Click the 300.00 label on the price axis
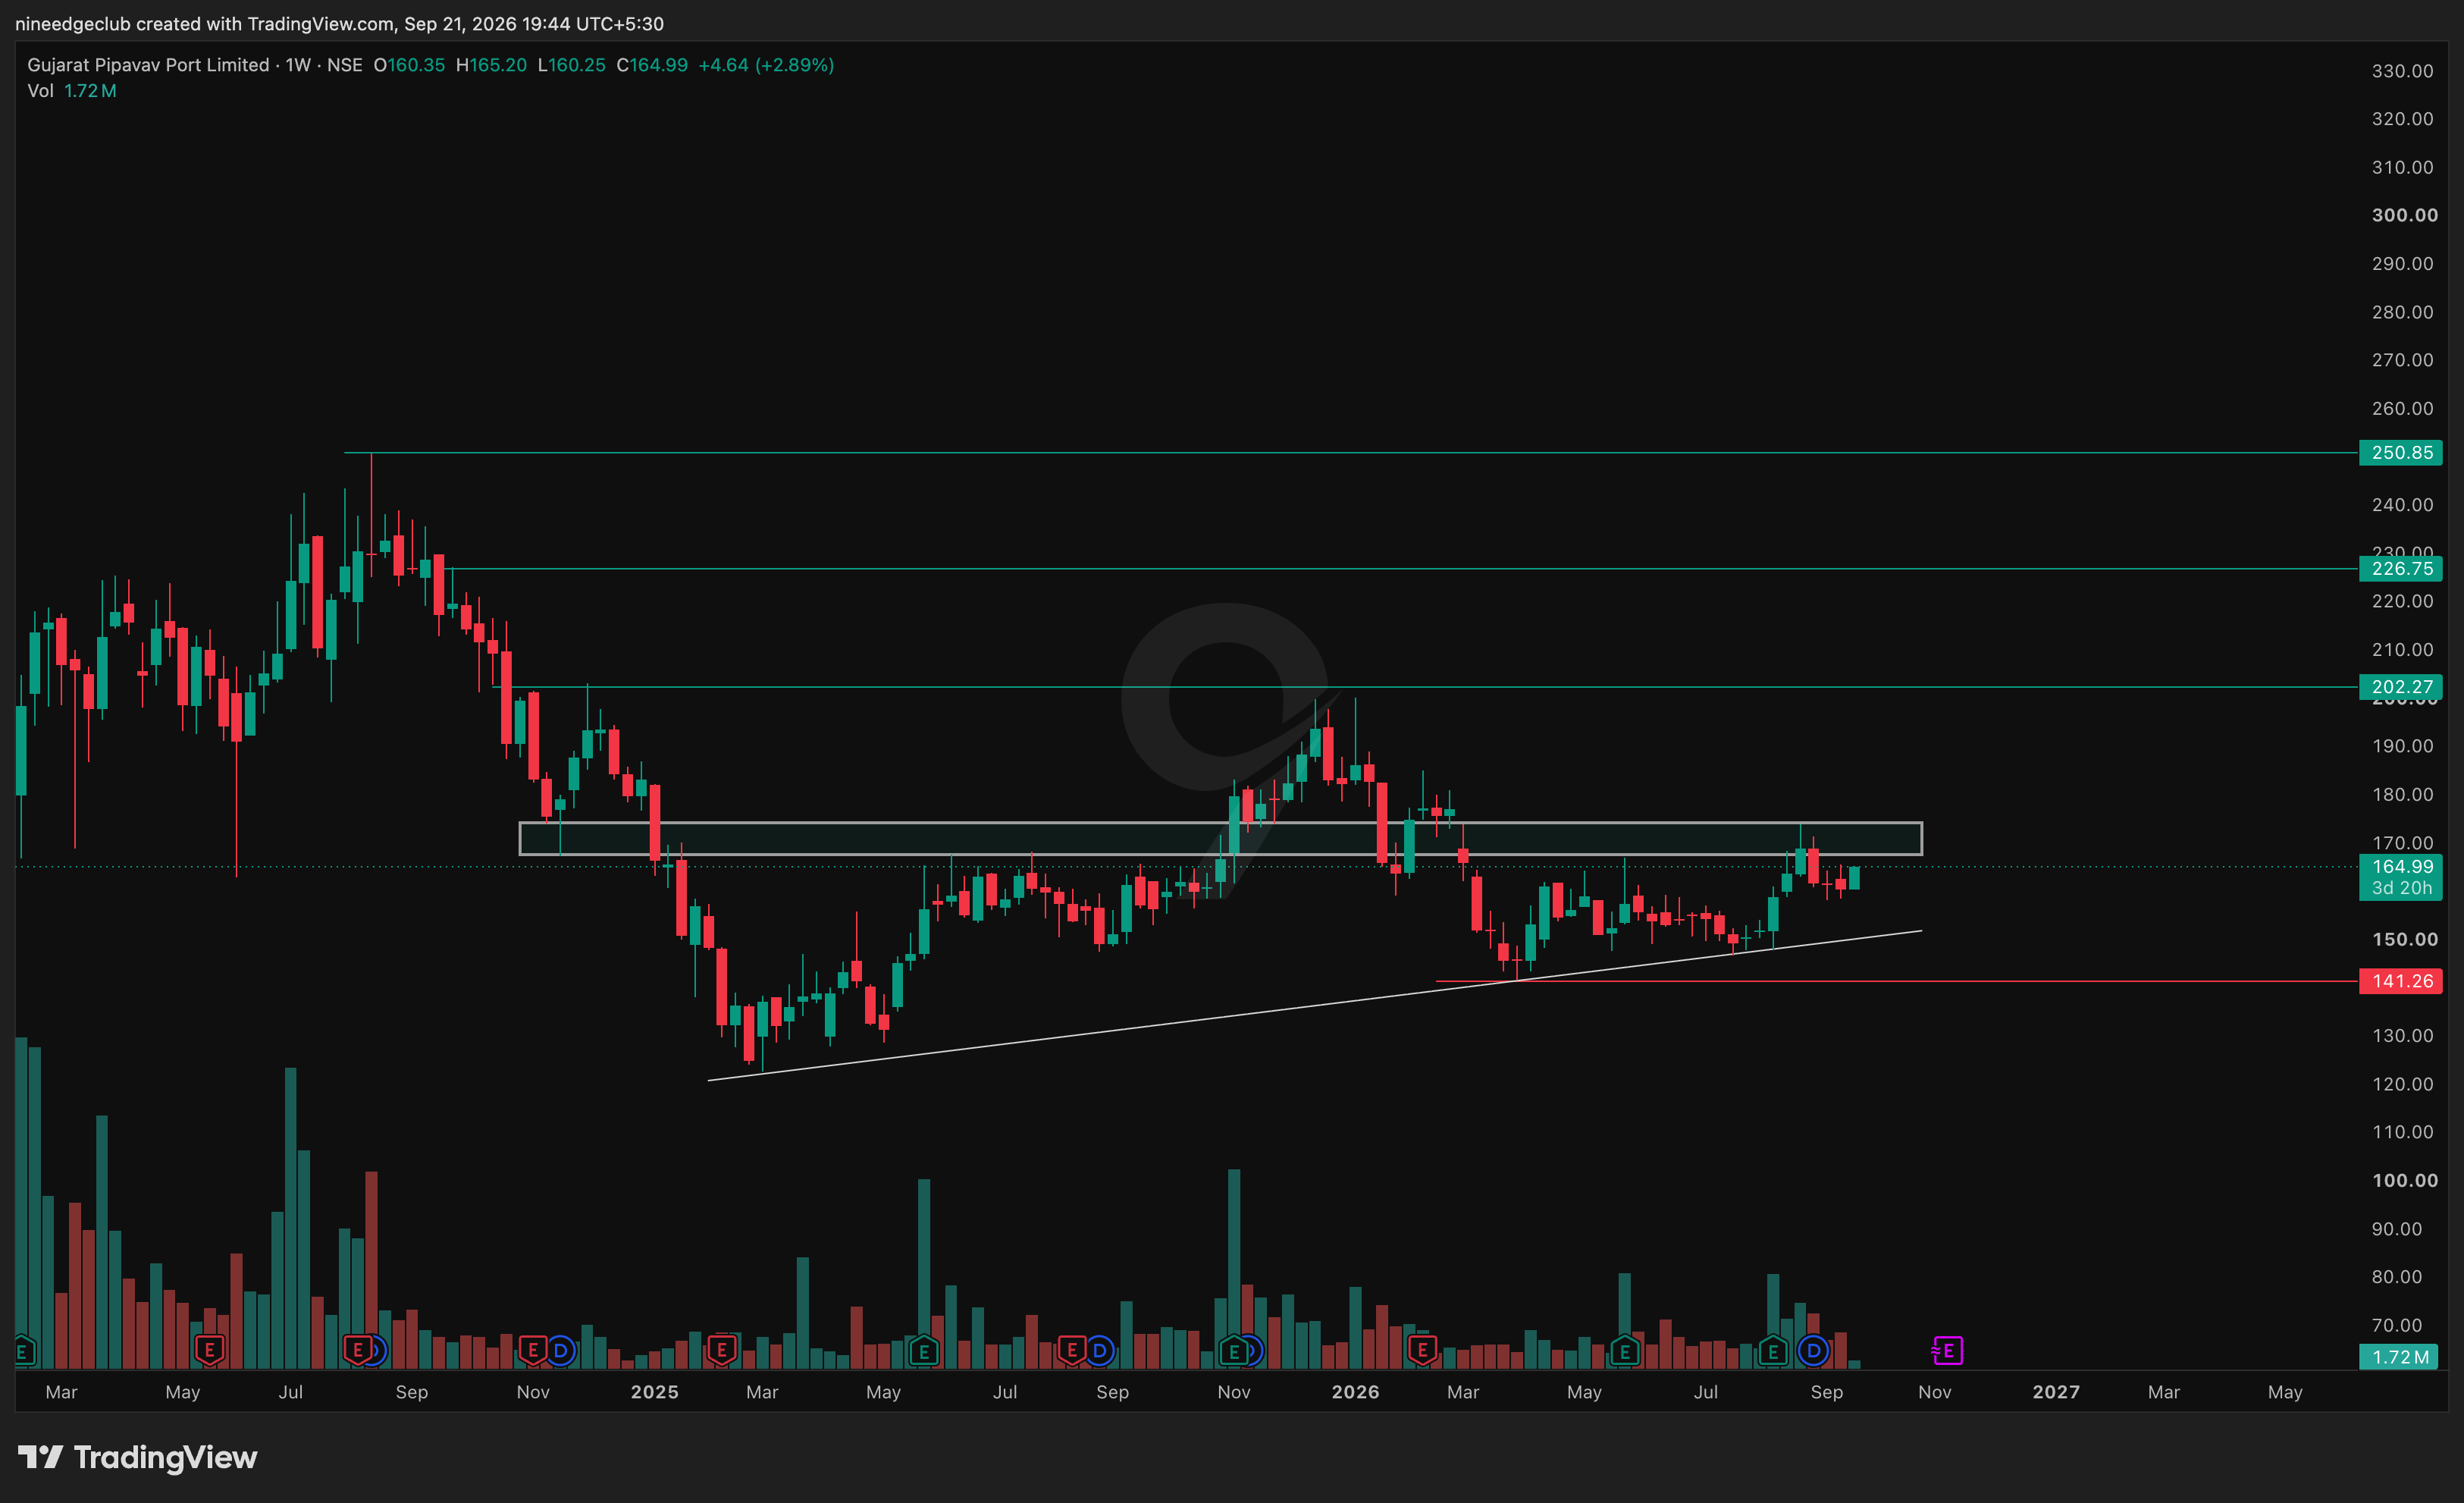Viewport: 2464px width, 1503px height. coord(2404,215)
